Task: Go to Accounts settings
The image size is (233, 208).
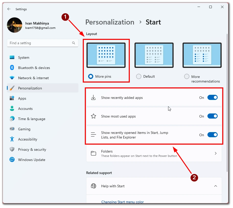Action: pos(43,109)
